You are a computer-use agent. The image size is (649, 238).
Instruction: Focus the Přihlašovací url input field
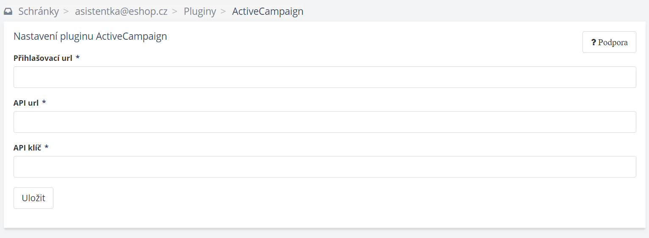pos(324,77)
